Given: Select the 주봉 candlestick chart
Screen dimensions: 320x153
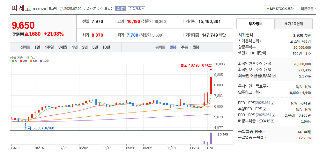Looking at the screenshot, I should click(x=184, y=47).
